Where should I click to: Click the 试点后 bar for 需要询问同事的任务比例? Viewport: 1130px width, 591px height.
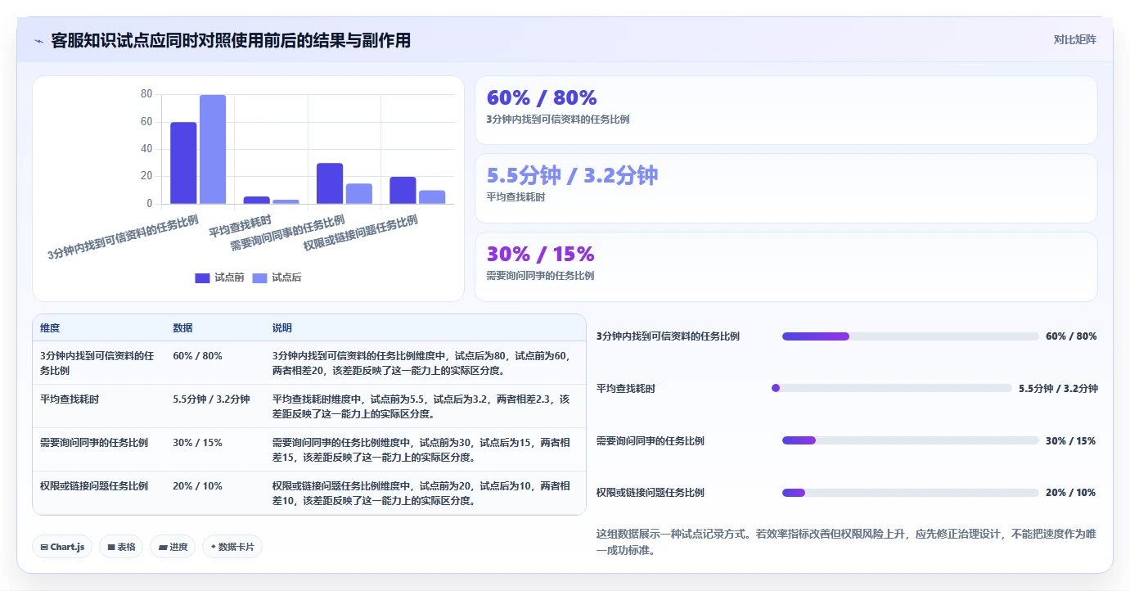(359, 194)
